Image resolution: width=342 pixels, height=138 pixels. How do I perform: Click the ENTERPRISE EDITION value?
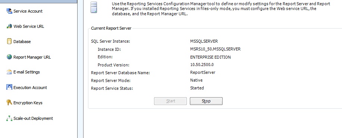point(210,57)
